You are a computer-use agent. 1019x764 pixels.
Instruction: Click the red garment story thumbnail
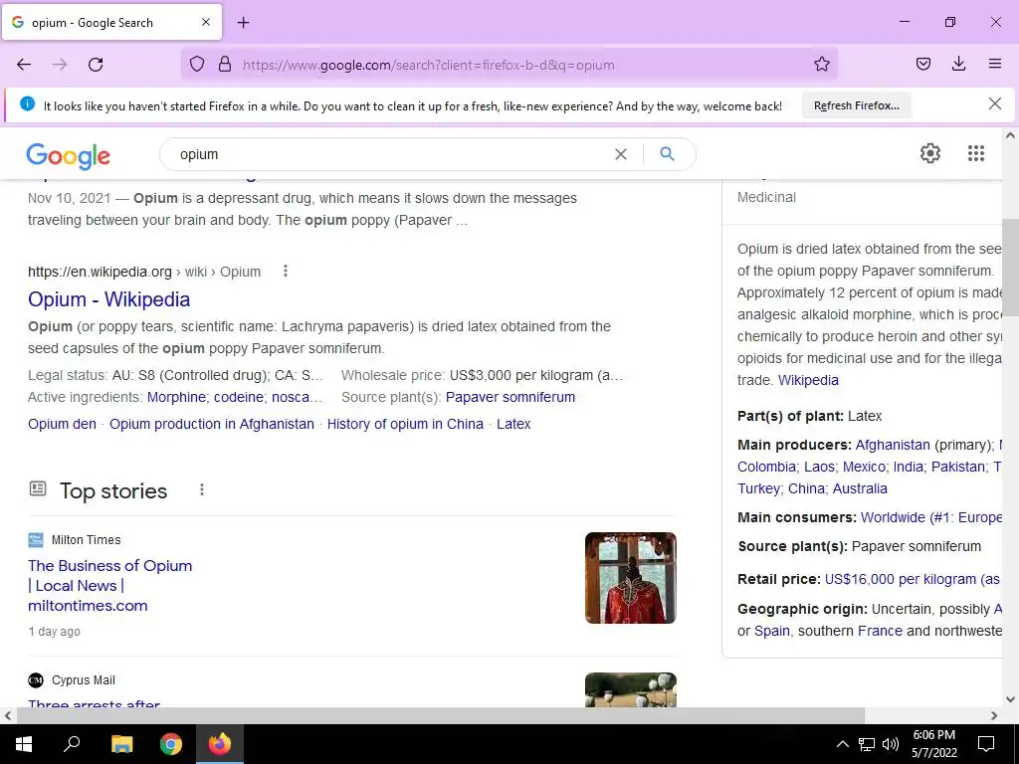(x=630, y=578)
